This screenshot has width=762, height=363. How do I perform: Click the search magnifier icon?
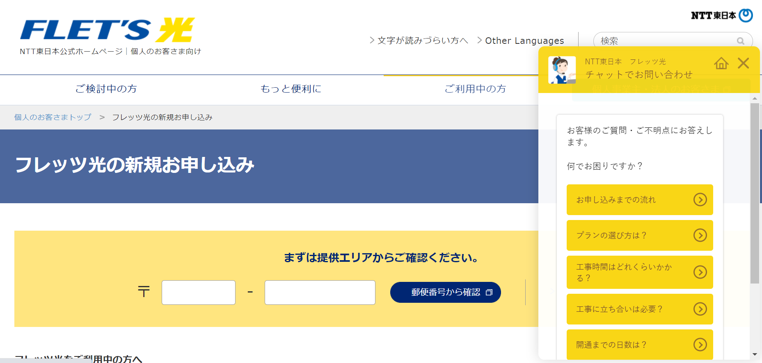740,41
